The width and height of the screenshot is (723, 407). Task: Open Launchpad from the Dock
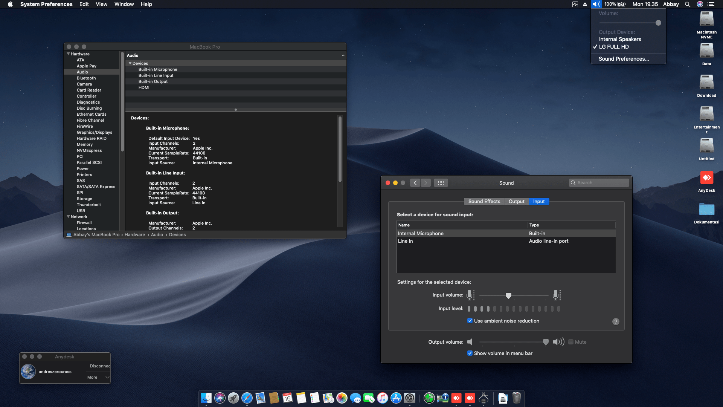coord(233,398)
